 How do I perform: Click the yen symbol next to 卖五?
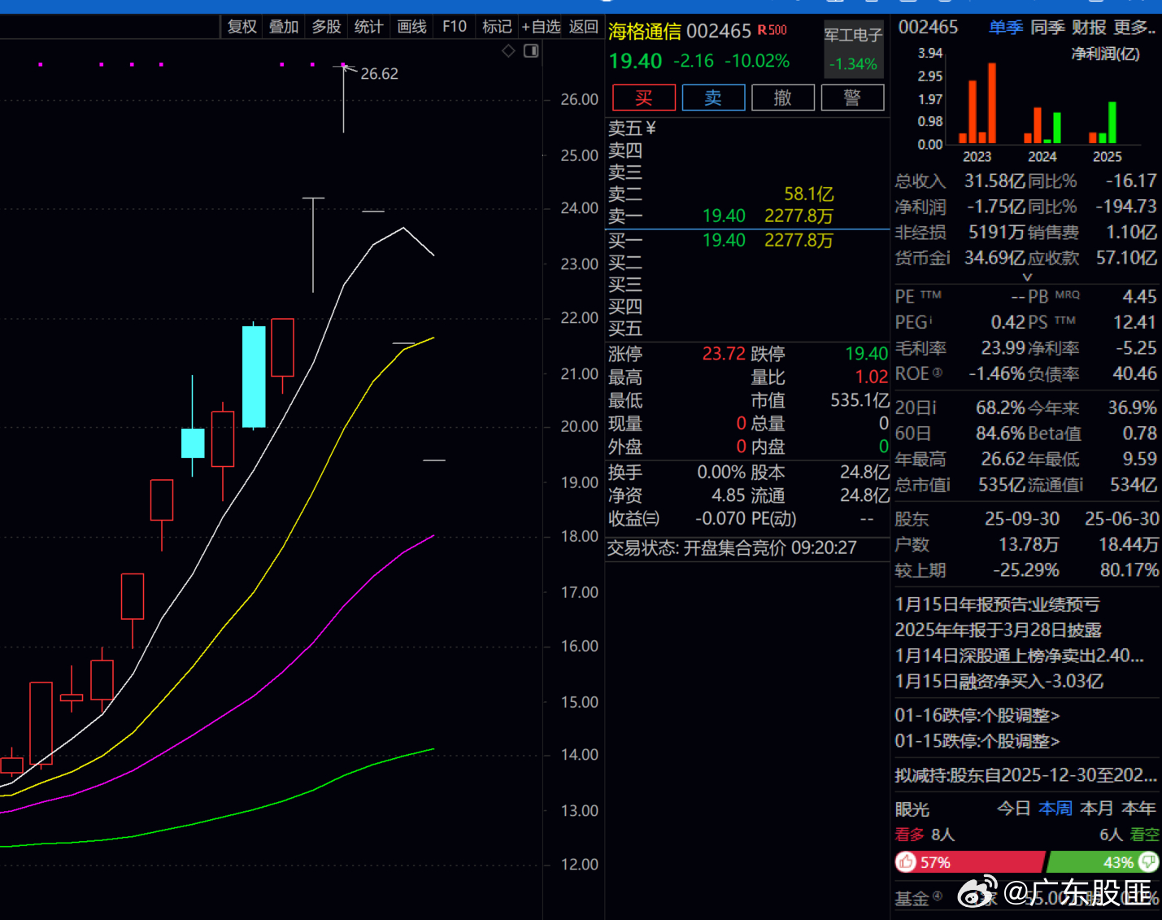point(651,129)
